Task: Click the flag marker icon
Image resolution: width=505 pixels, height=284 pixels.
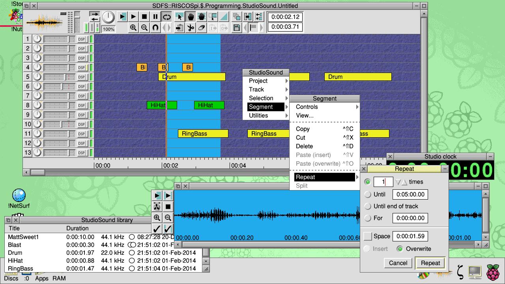Action: pyautogui.click(x=253, y=28)
